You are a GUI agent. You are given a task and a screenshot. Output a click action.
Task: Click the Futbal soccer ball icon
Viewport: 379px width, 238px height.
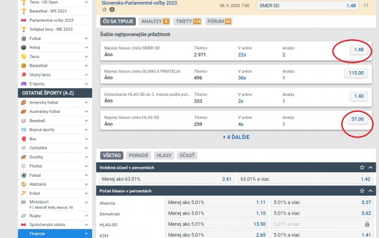pyautogui.click(x=24, y=38)
